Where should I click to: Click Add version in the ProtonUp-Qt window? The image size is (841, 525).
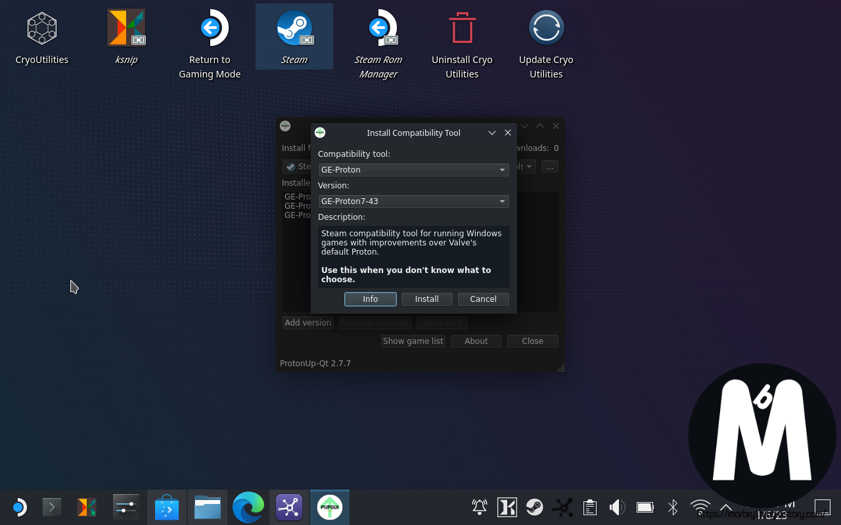click(x=308, y=323)
